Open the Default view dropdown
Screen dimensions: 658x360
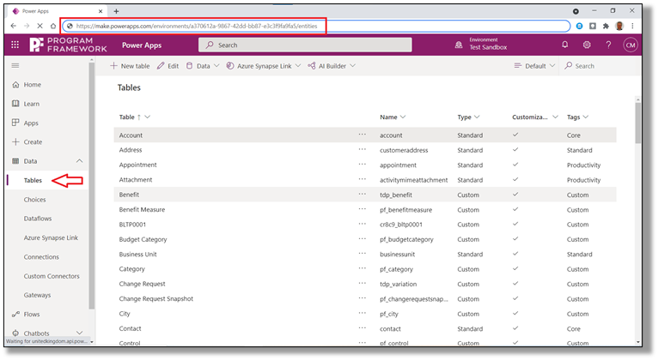tap(534, 66)
